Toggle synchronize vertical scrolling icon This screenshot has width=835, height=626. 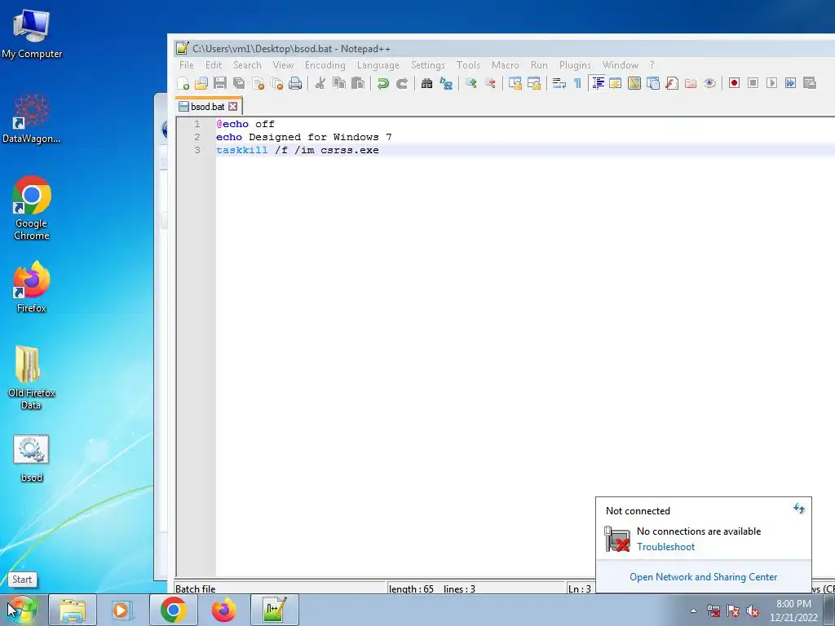515,83
